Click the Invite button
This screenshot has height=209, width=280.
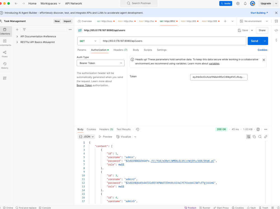pos(225,3)
